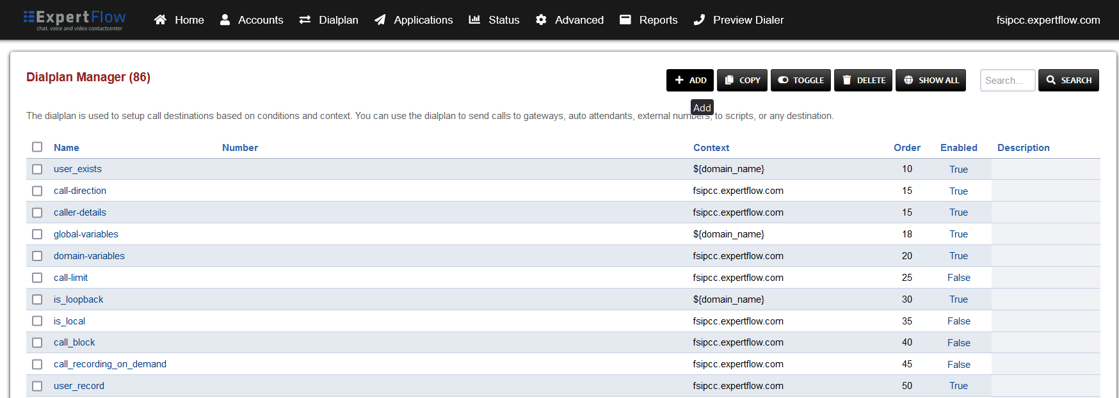The height and width of the screenshot is (398, 1119).
Task: Tick the checkbox for user_exists row
Action: [x=37, y=169]
